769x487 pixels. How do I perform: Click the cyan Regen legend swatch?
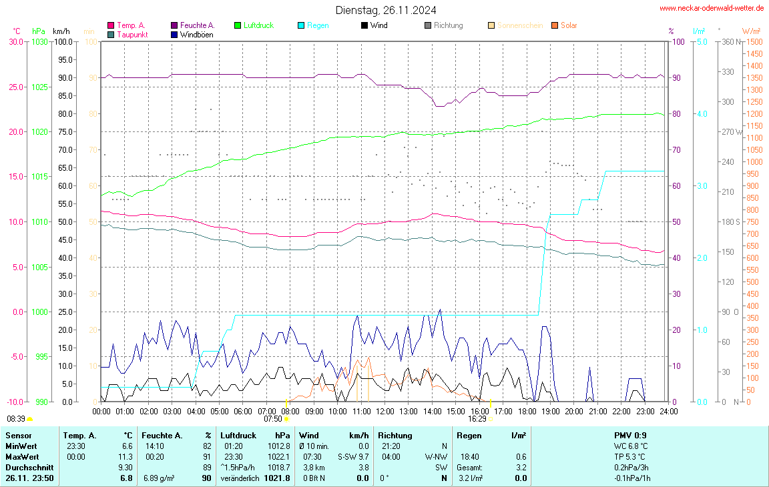301,25
